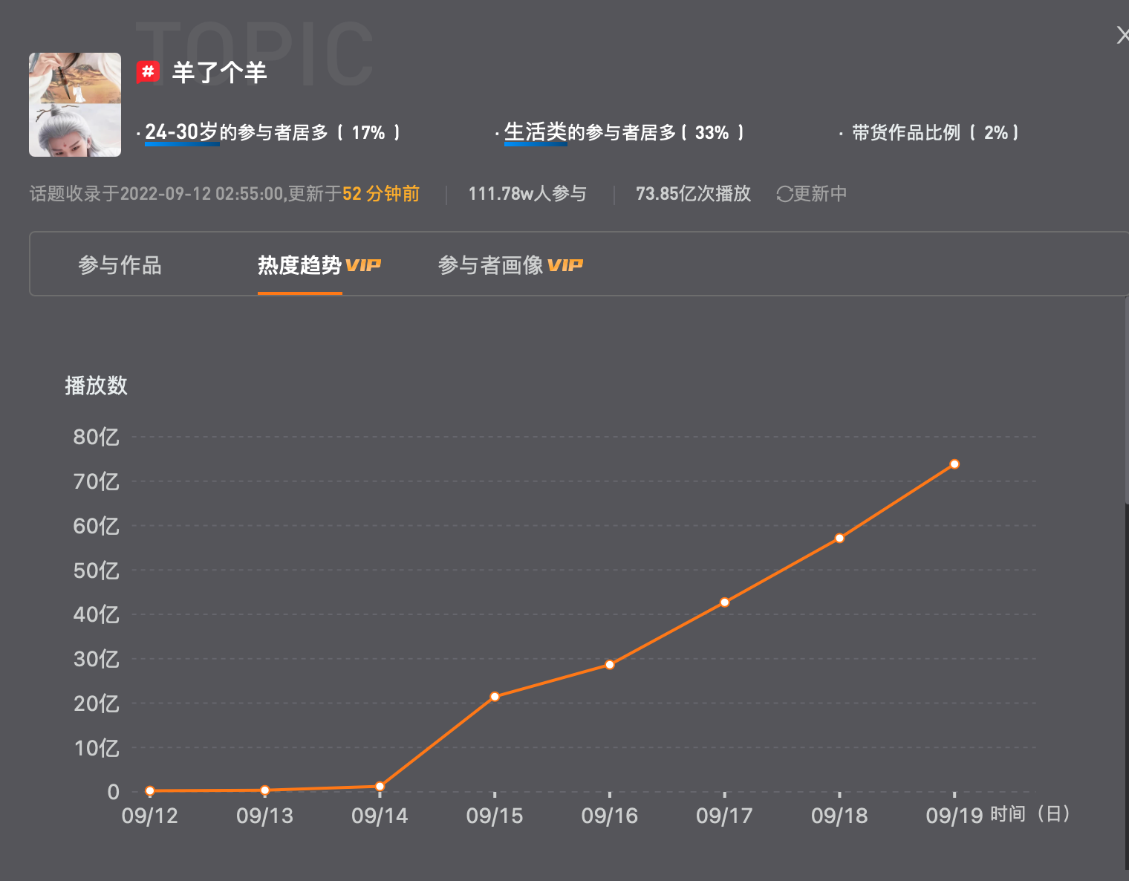Click the refresh icon next to 更新中

click(x=784, y=193)
